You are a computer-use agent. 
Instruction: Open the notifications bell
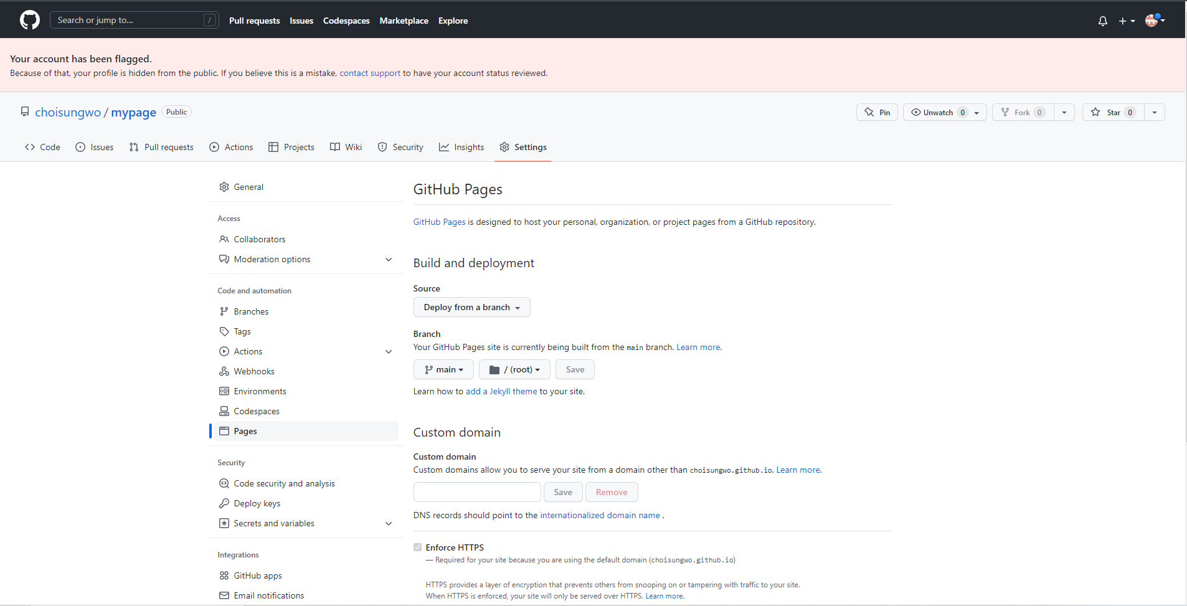(1103, 21)
